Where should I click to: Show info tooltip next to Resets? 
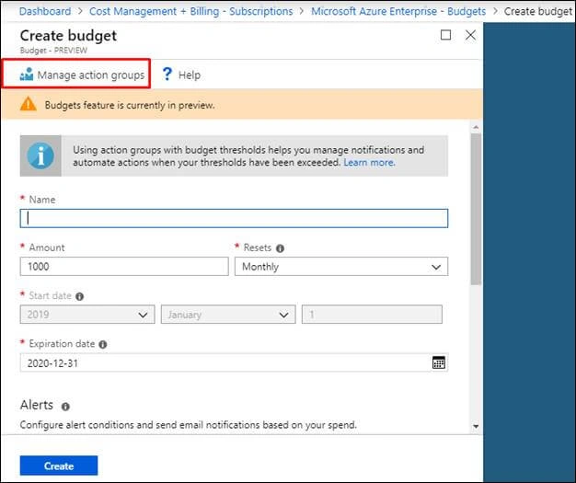280,248
